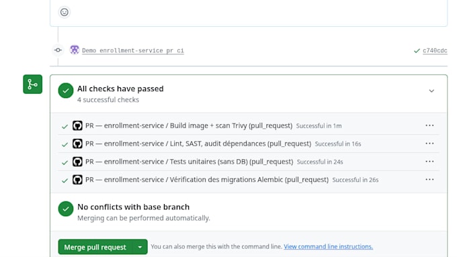Click the green check next to c740cdc
457x257 pixels.
point(417,50)
